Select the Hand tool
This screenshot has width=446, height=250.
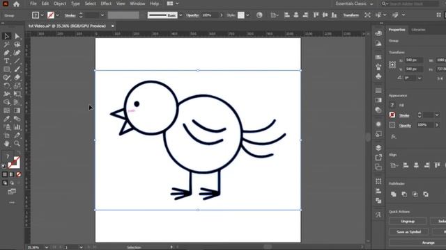point(6,144)
